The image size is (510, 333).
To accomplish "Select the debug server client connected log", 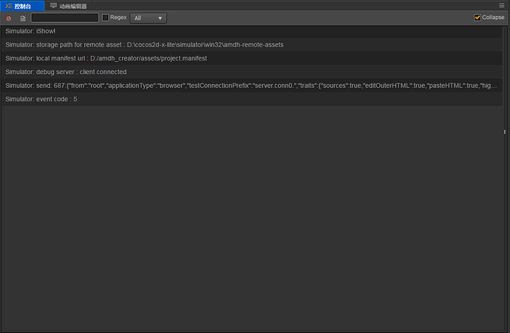I will click(x=251, y=72).
